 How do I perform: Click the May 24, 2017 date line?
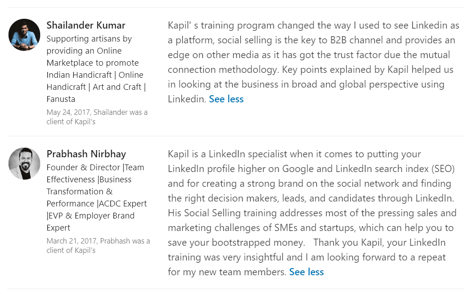tap(97, 113)
